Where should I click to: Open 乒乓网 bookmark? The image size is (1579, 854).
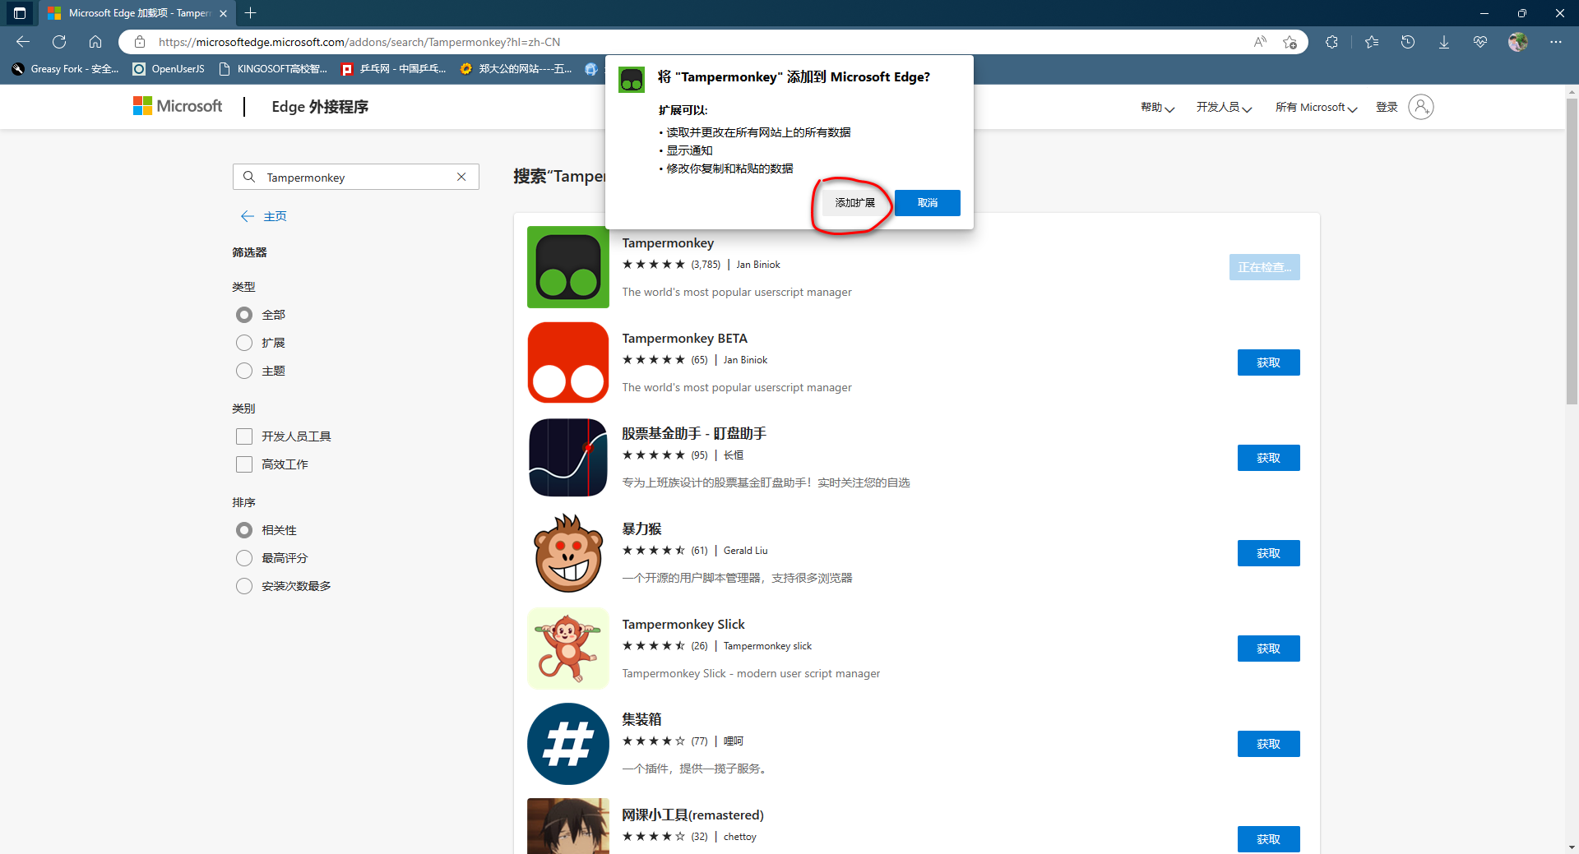coord(394,69)
